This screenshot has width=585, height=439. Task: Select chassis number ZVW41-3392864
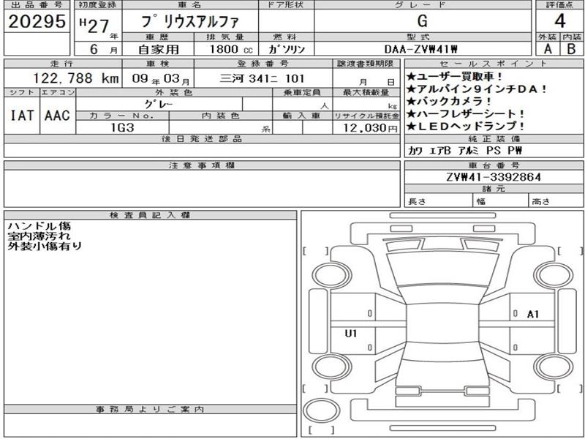494,177
